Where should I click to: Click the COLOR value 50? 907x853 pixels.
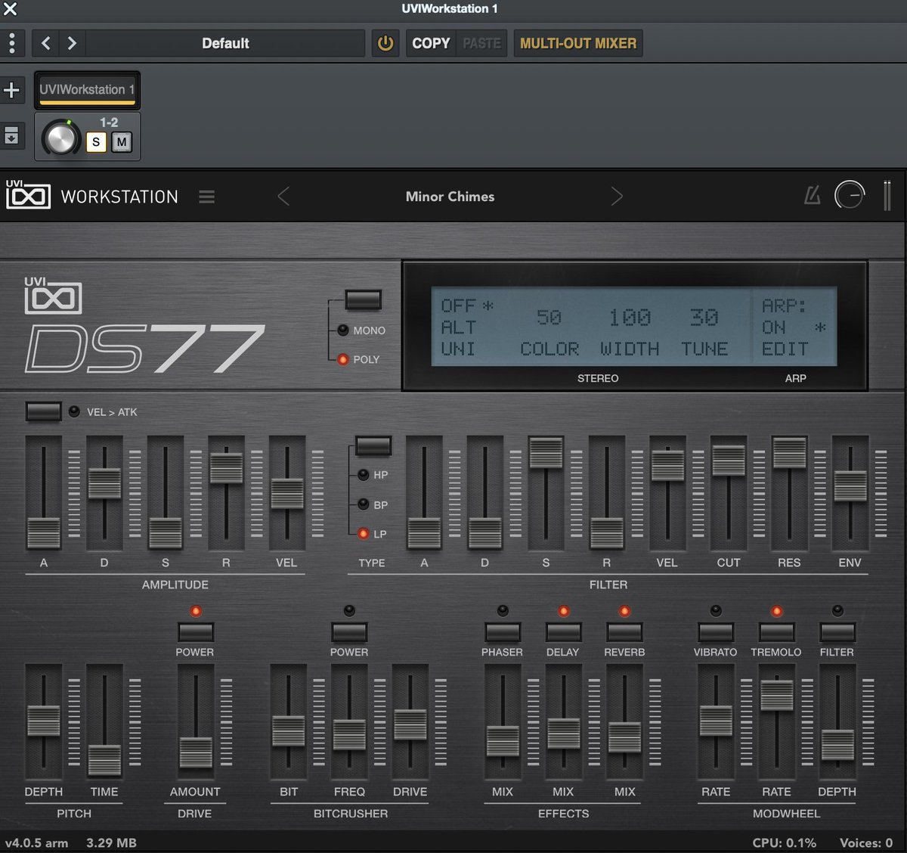(549, 318)
